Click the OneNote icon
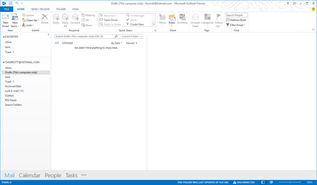 click(182, 17)
